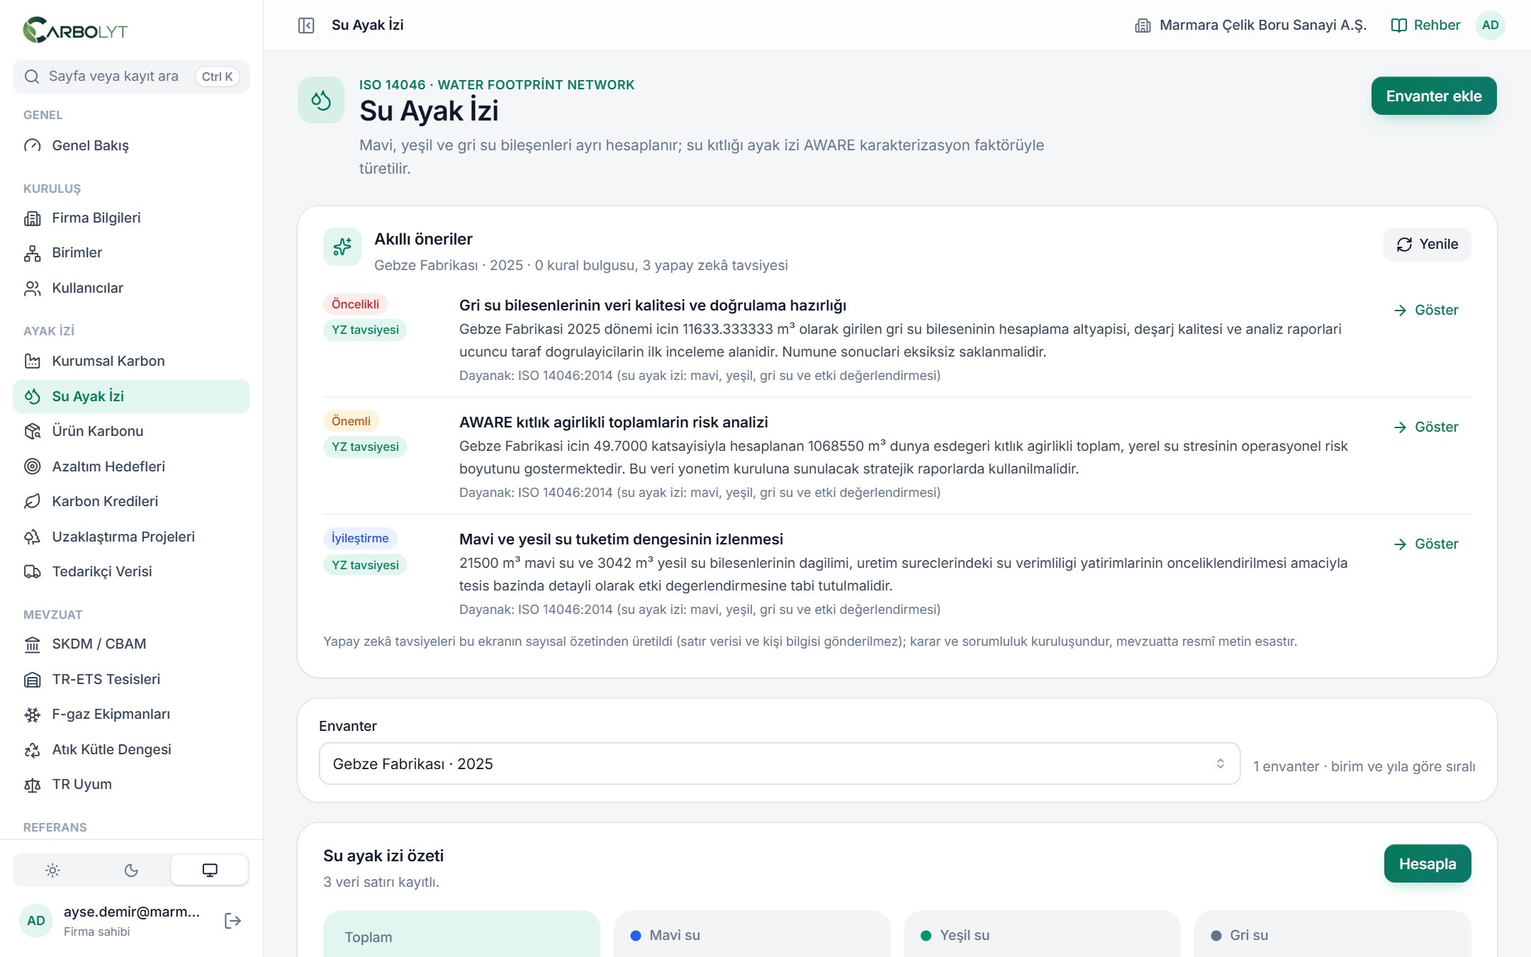Open F-gaz Ekipmanları snowflake item
The width and height of the screenshot is (1531, 957).
coord(131,715)
